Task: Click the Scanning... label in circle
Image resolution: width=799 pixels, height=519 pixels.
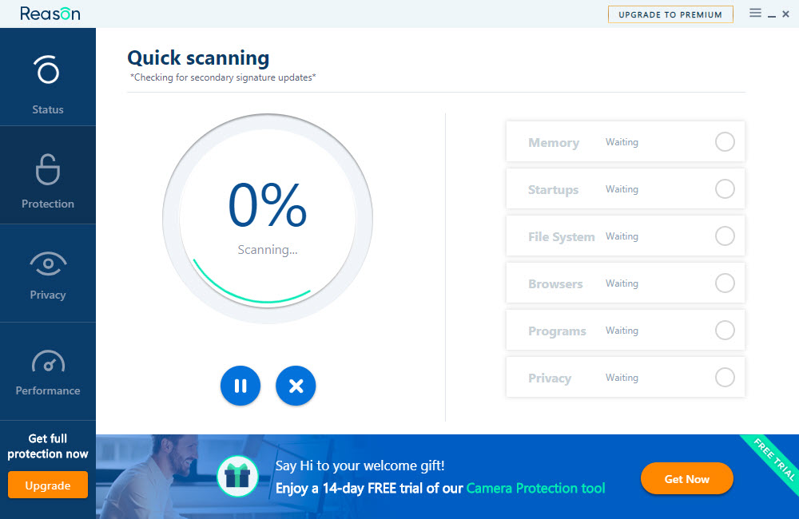Action: (x=268, y=250)
